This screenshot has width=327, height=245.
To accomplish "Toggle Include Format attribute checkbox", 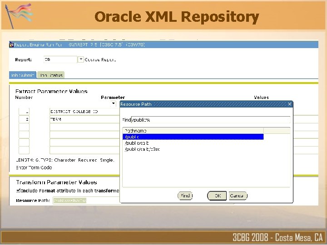I will [18, 191].
